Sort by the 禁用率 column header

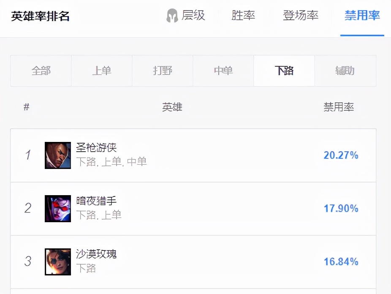pyautogui.click(x=339, y=107)
